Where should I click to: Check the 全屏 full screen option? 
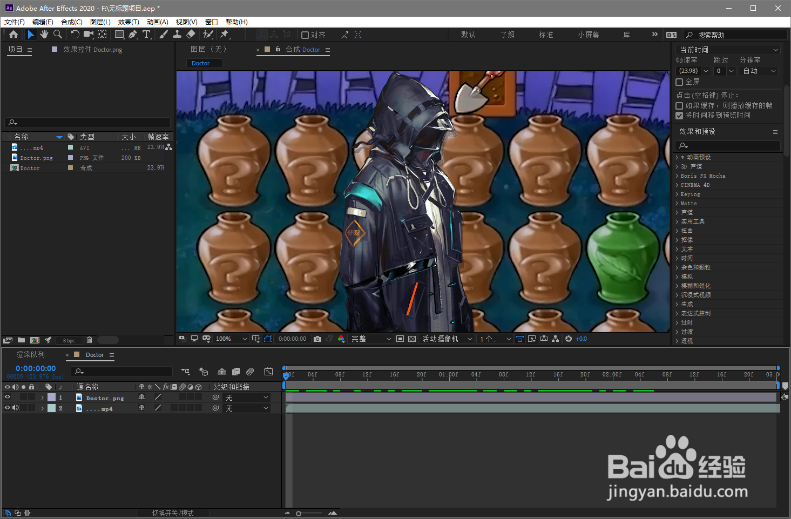[x=679, y=82]
